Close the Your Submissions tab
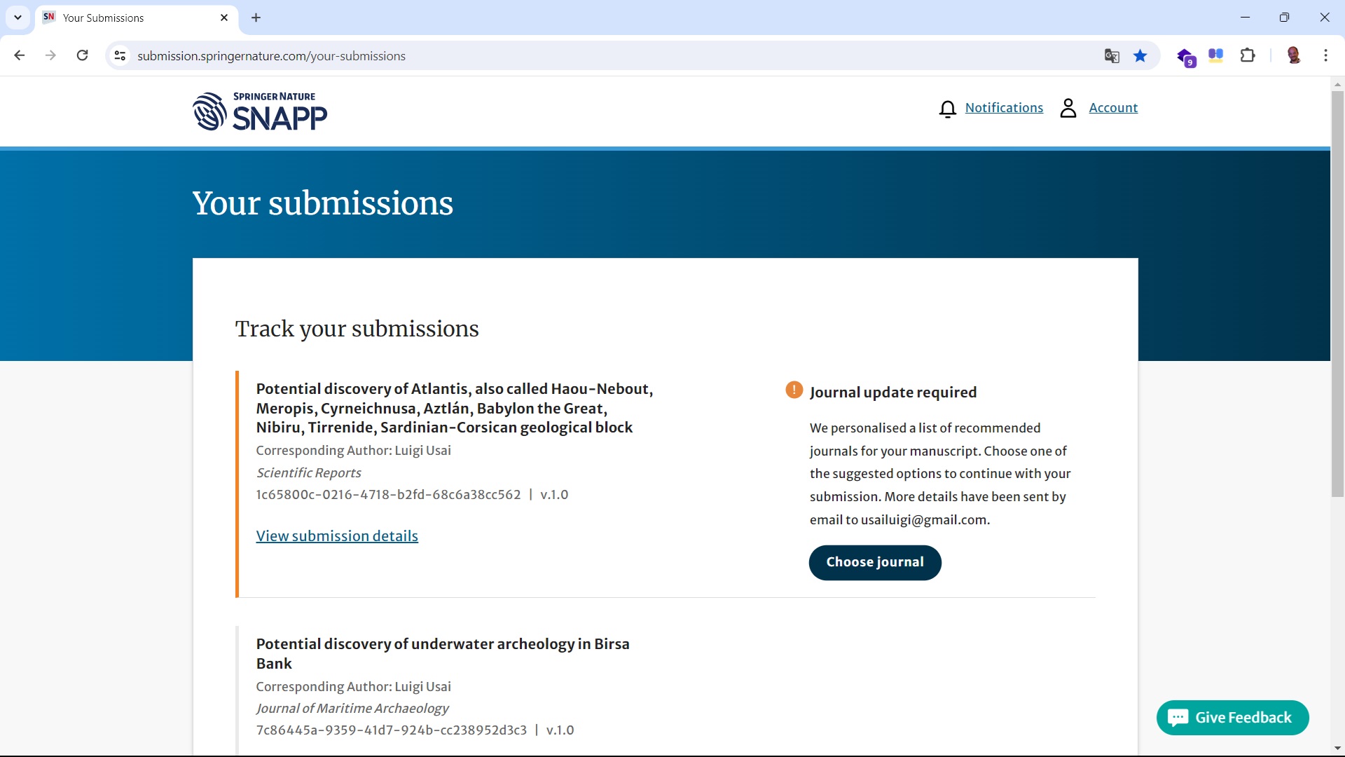 point(224,18)
